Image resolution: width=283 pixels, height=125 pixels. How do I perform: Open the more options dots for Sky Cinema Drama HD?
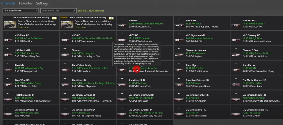(x=7, y=108)
